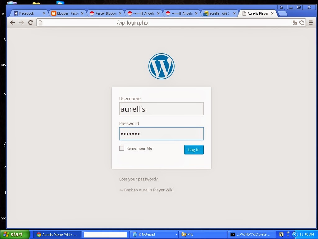Close the aurellis_wiki tab
Screen dimensions: 318x239
pyautogui.click(x=234, y=13)
